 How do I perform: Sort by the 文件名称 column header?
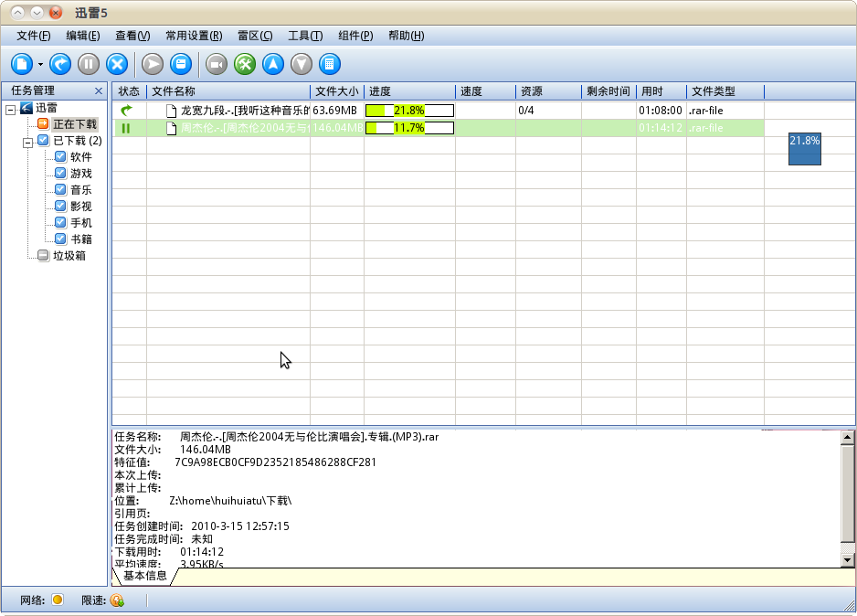pos(228,91)
